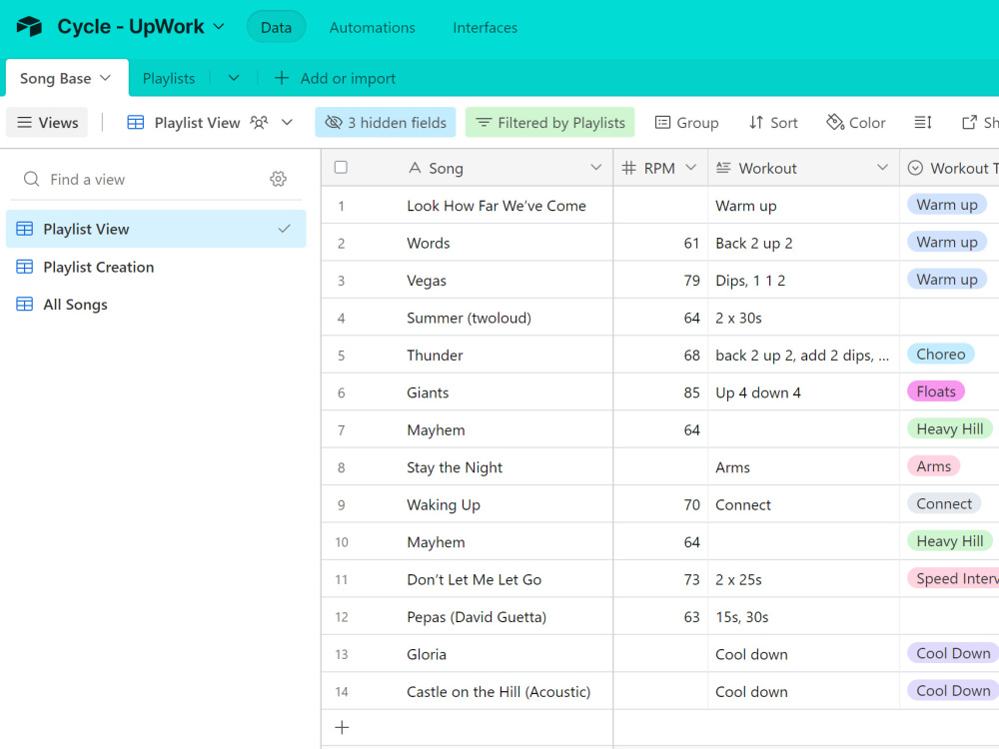Open the Group settings icon
999x749 pixels.
coord(687,122)
